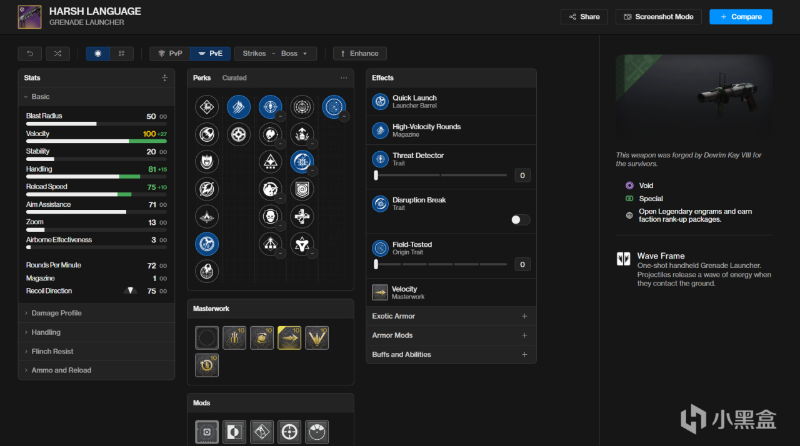Click Velocity Masterwork entry in Effects list
This screenshot has height=446, width=800.
coord(451,292)
